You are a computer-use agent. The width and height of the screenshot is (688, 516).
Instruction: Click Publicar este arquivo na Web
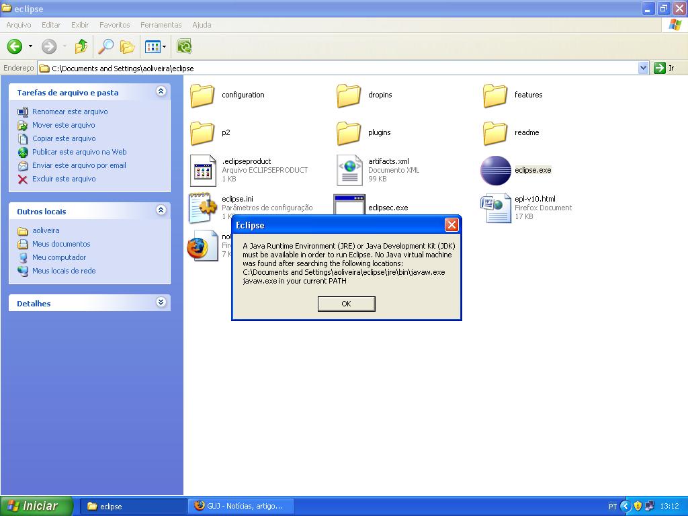(79, 152)
